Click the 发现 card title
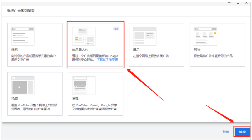Image resolution: width=252 pixels, height=140 pixels. pyautogui.click(x=75, y=99)
